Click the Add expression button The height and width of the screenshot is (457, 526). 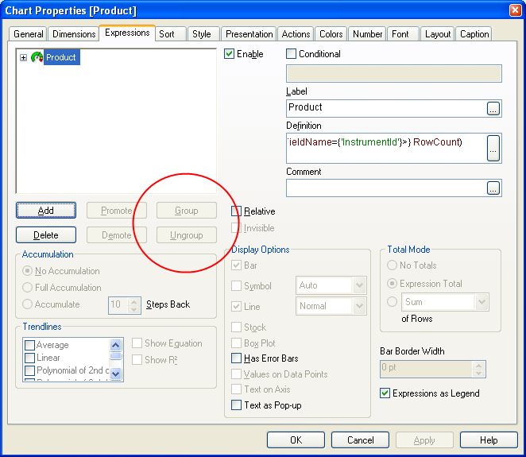[46, 211]
